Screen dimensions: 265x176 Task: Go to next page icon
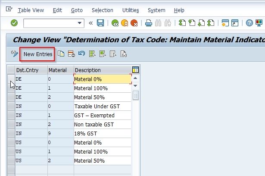click(201, 23)
